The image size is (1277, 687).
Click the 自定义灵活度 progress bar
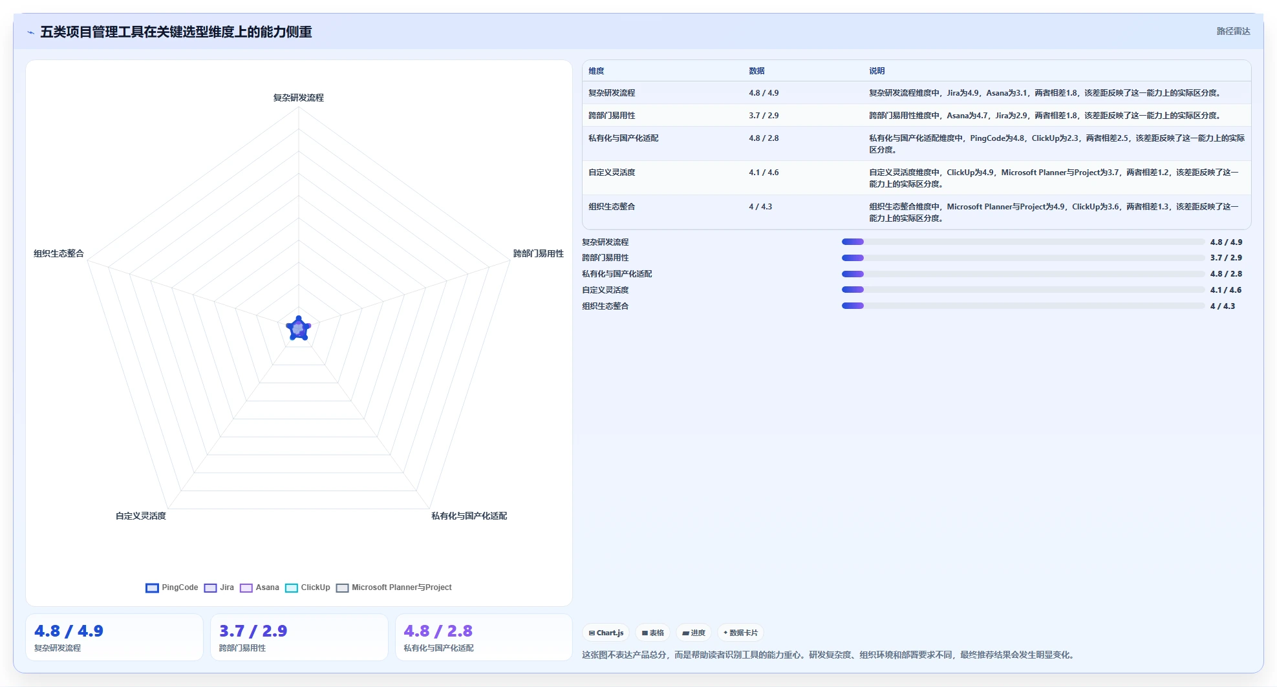tap(1023, 290)
